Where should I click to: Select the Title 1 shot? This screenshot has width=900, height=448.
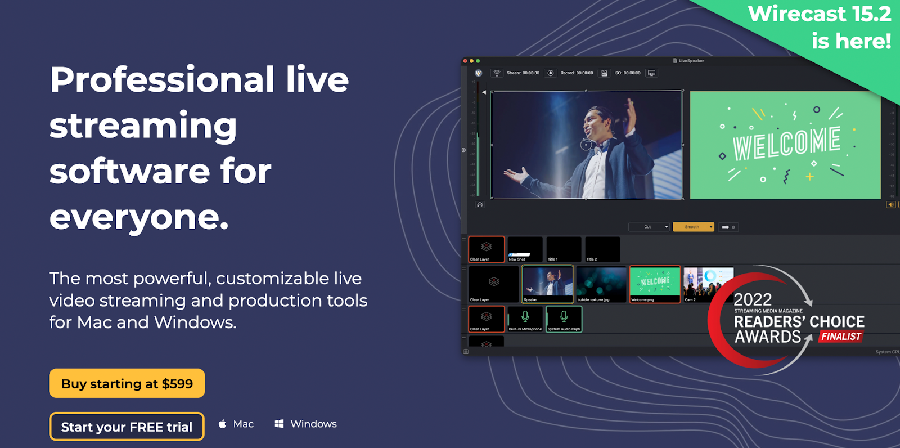point(564,249)
